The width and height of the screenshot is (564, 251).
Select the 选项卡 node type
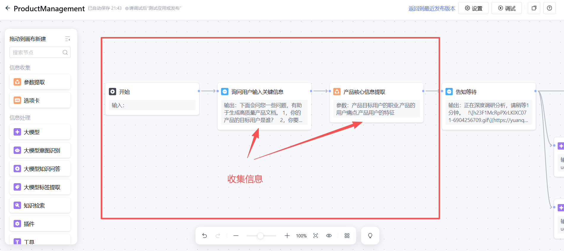(40, 100)
